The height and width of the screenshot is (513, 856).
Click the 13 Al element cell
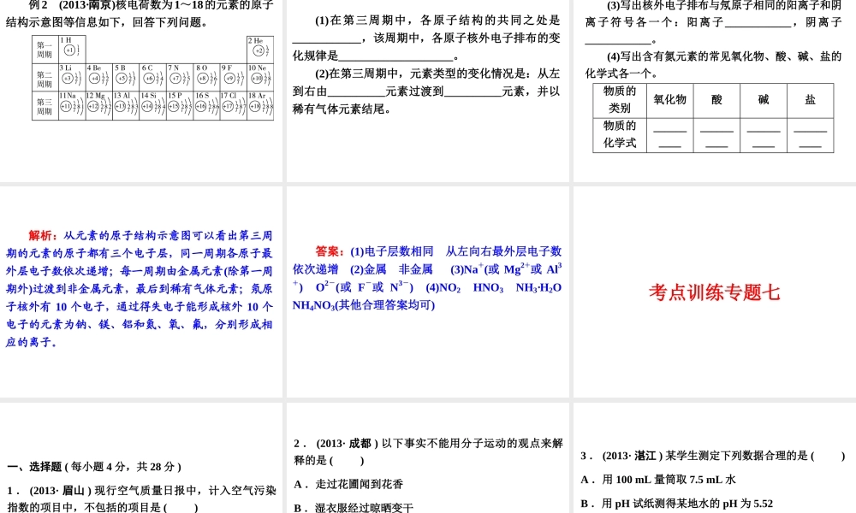pyautogui.click(x=126, y=104)
